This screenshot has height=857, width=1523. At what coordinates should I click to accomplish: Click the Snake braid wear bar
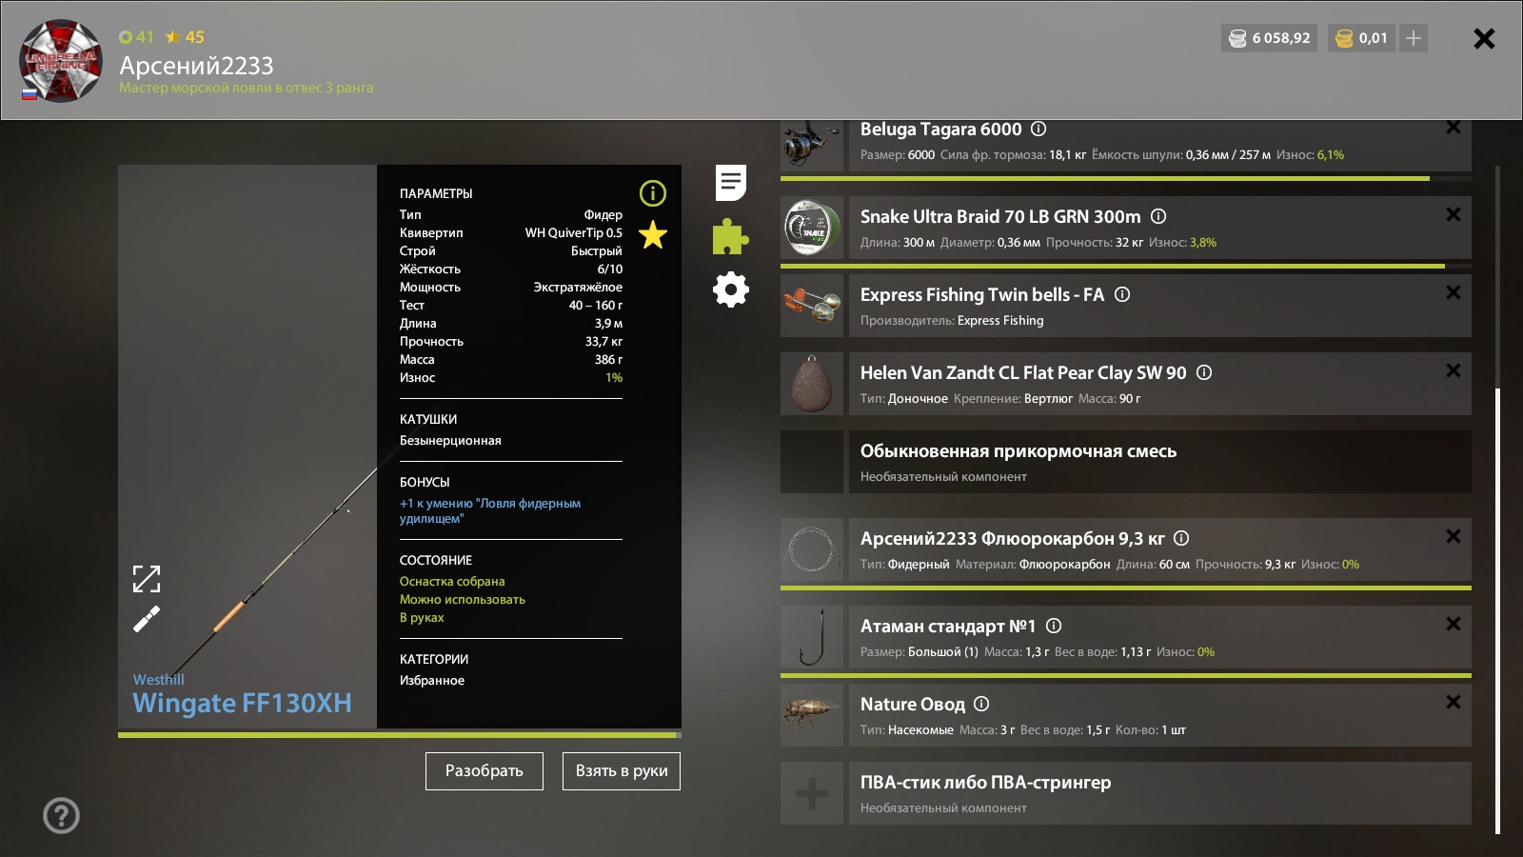tap(1126, 266)
